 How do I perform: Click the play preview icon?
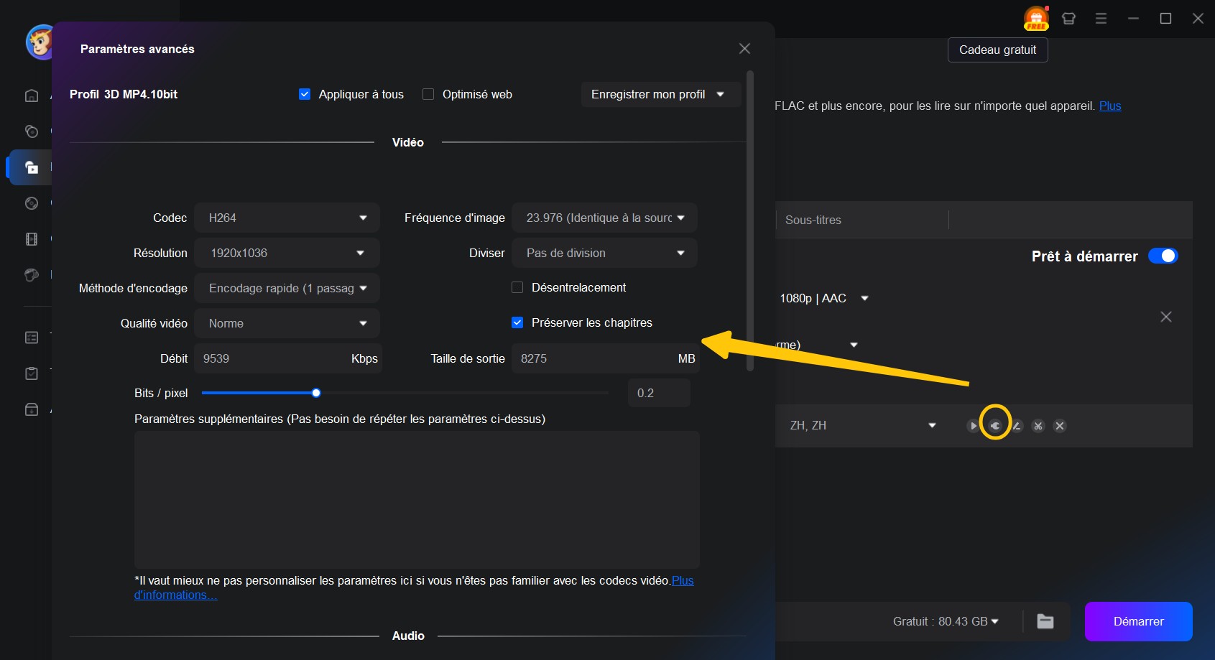[x=973, y=426]
